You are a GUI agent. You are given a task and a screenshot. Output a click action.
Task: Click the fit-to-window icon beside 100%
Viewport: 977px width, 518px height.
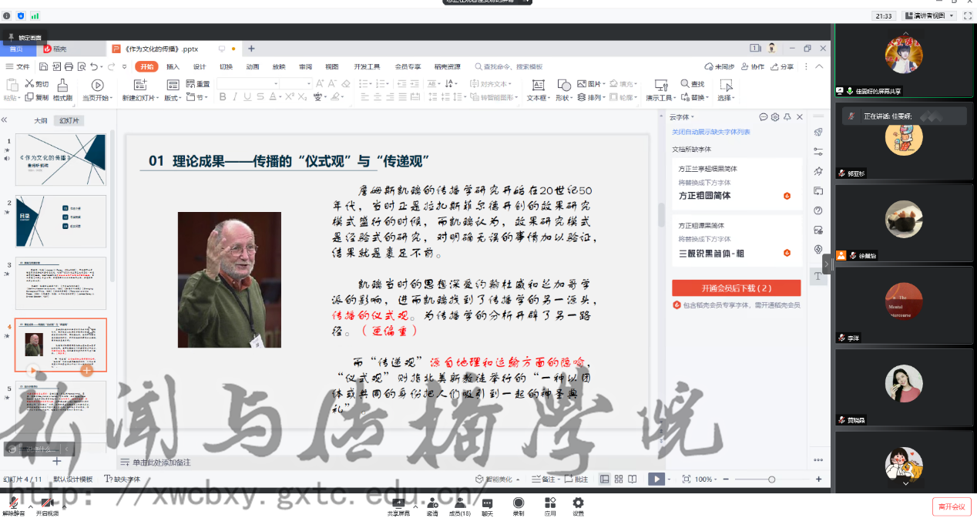coord(687,479)
